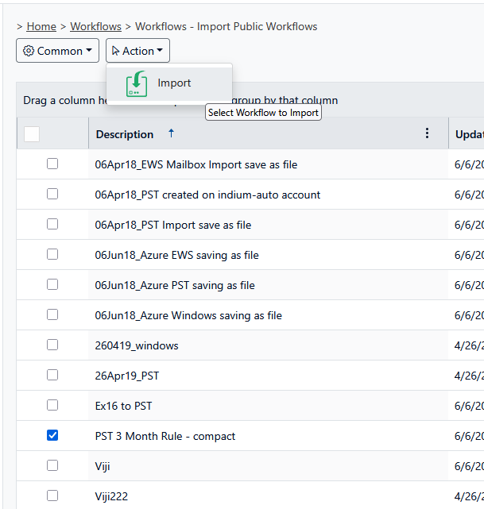Click the gear icon on Common button

coord(29,51)
